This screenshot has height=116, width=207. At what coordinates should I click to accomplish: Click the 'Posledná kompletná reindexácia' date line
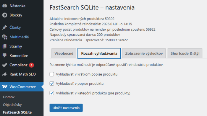[x=91, y=24]
